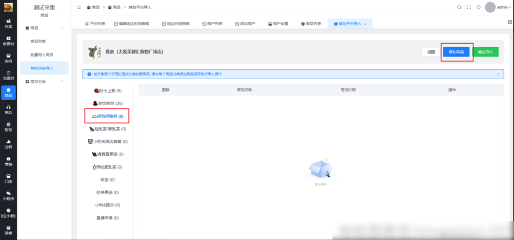Close the 其他平台导入 tab
This screenshot has width=514, height=240.
coord(365,24)
